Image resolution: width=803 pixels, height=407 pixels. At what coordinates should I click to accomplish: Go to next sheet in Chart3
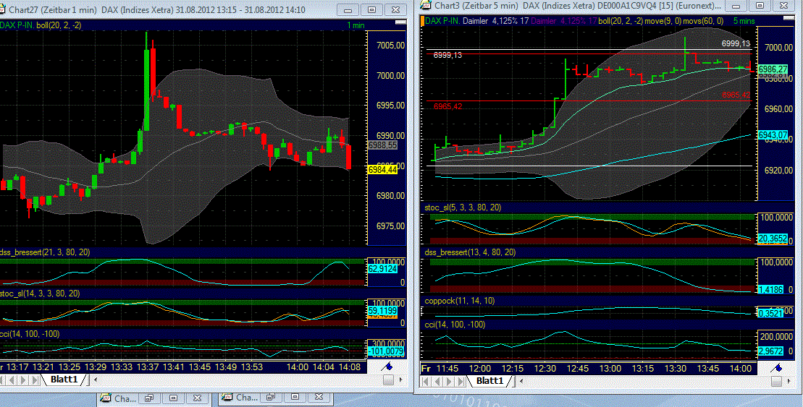[450, 382]
